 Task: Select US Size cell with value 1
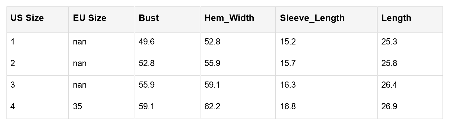[38, 43]
